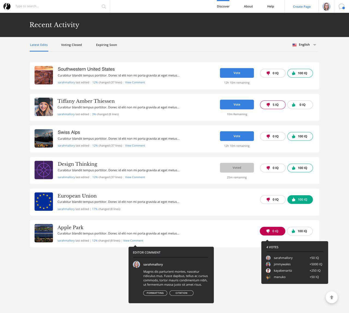Open your profile avatar in the top bar
The width and height of the screenshot is (349, 313).
[x=326, y=6]
